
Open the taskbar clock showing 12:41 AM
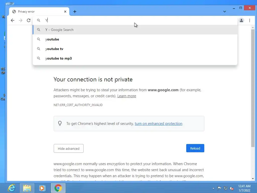click(244, 188)
